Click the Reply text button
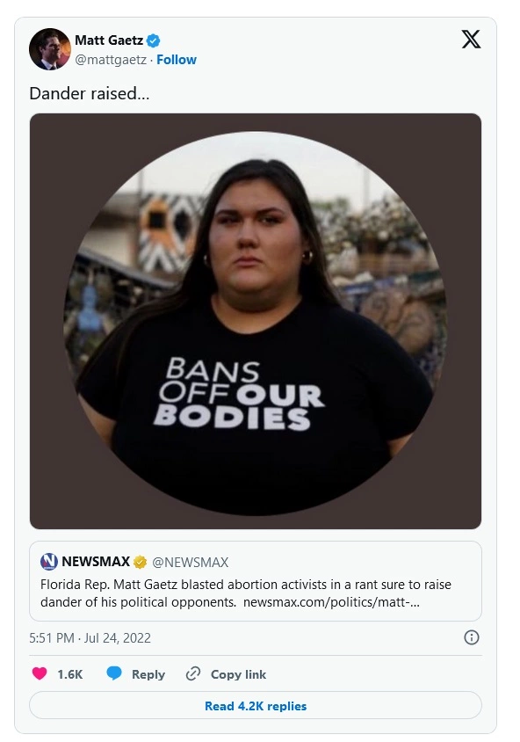 click(148, 674)
